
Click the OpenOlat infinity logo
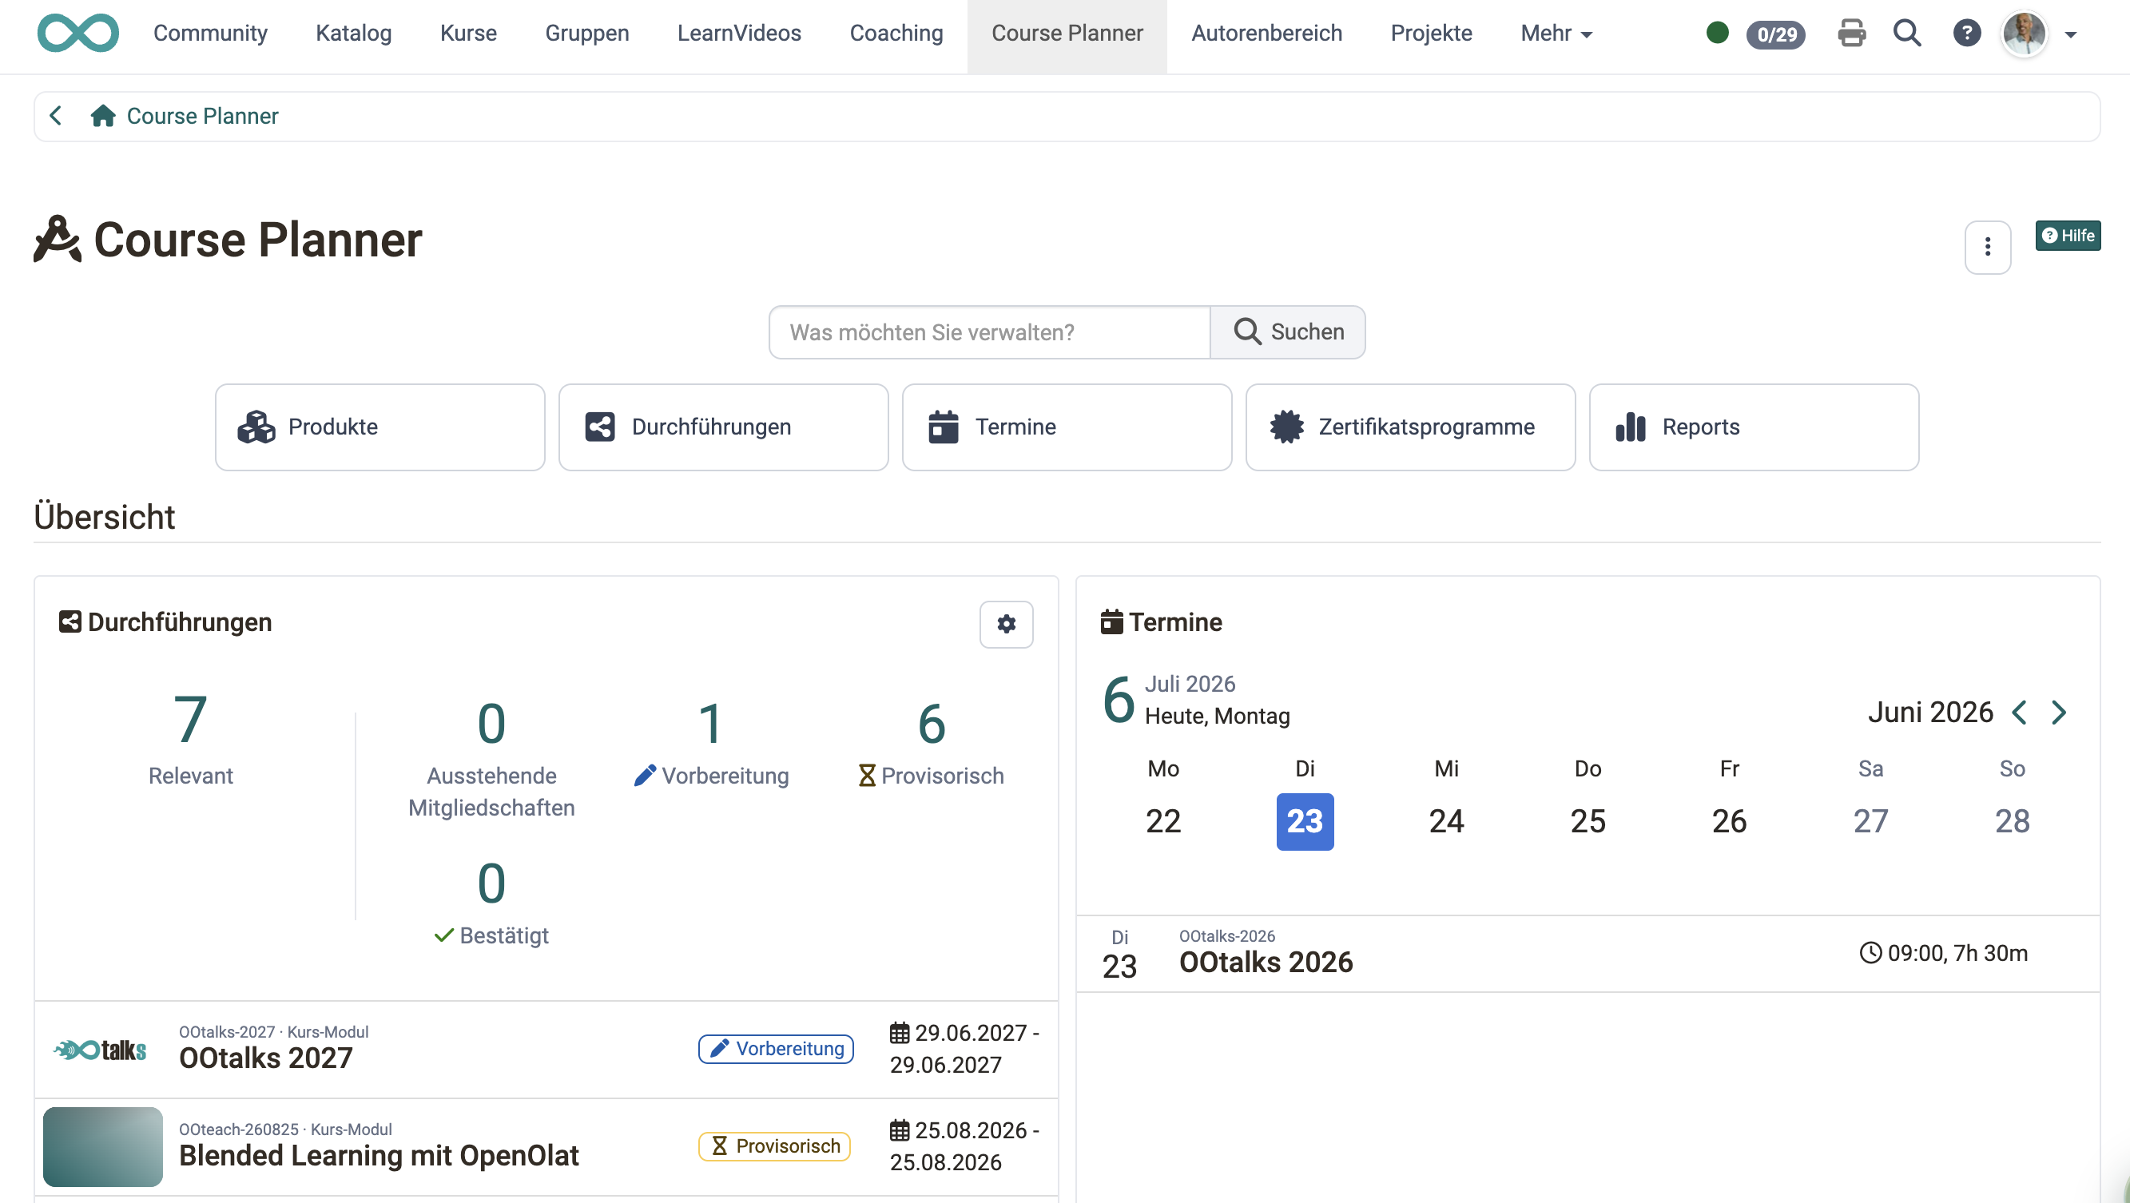coord(77,33)
